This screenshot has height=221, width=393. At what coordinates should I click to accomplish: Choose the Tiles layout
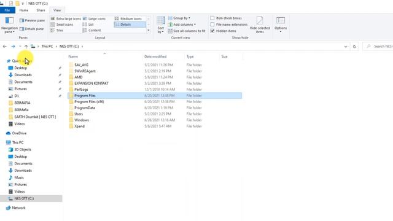point(57,30)
